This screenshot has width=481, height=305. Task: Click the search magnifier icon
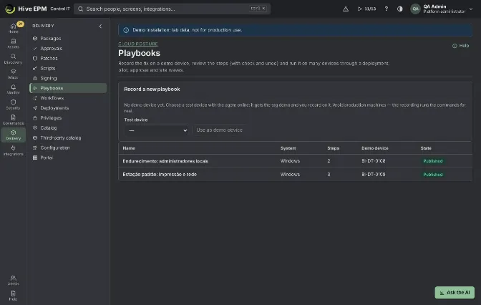(x=80, y=9)
